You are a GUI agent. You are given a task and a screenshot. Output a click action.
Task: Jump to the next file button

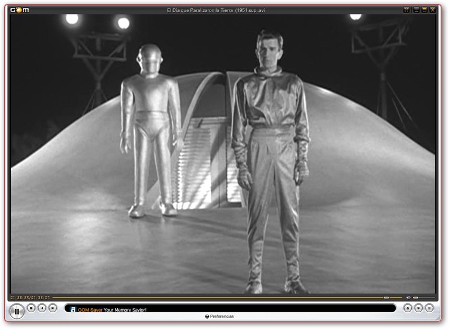(x=53, y=308)
